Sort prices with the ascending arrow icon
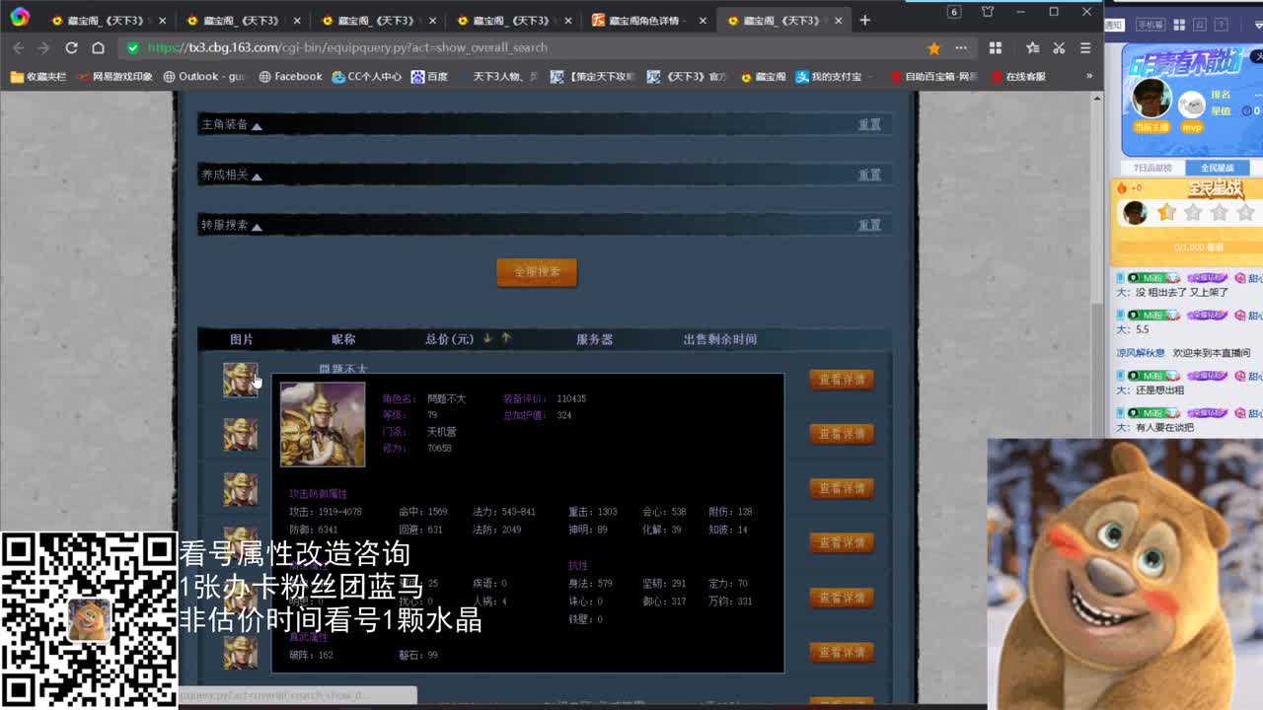This screenshot has width=1263, height=710. coord(506,338)
